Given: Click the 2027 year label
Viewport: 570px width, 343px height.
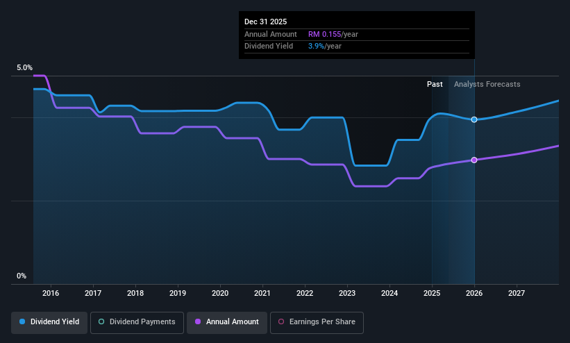Looking at the screenshot, I should 517,293.
